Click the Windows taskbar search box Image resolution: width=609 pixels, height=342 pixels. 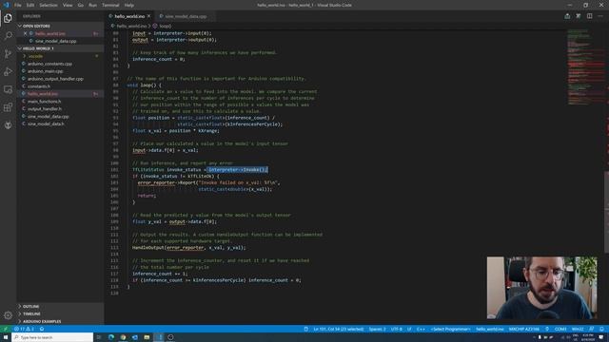pyautogui.click(x=53, y=337)
